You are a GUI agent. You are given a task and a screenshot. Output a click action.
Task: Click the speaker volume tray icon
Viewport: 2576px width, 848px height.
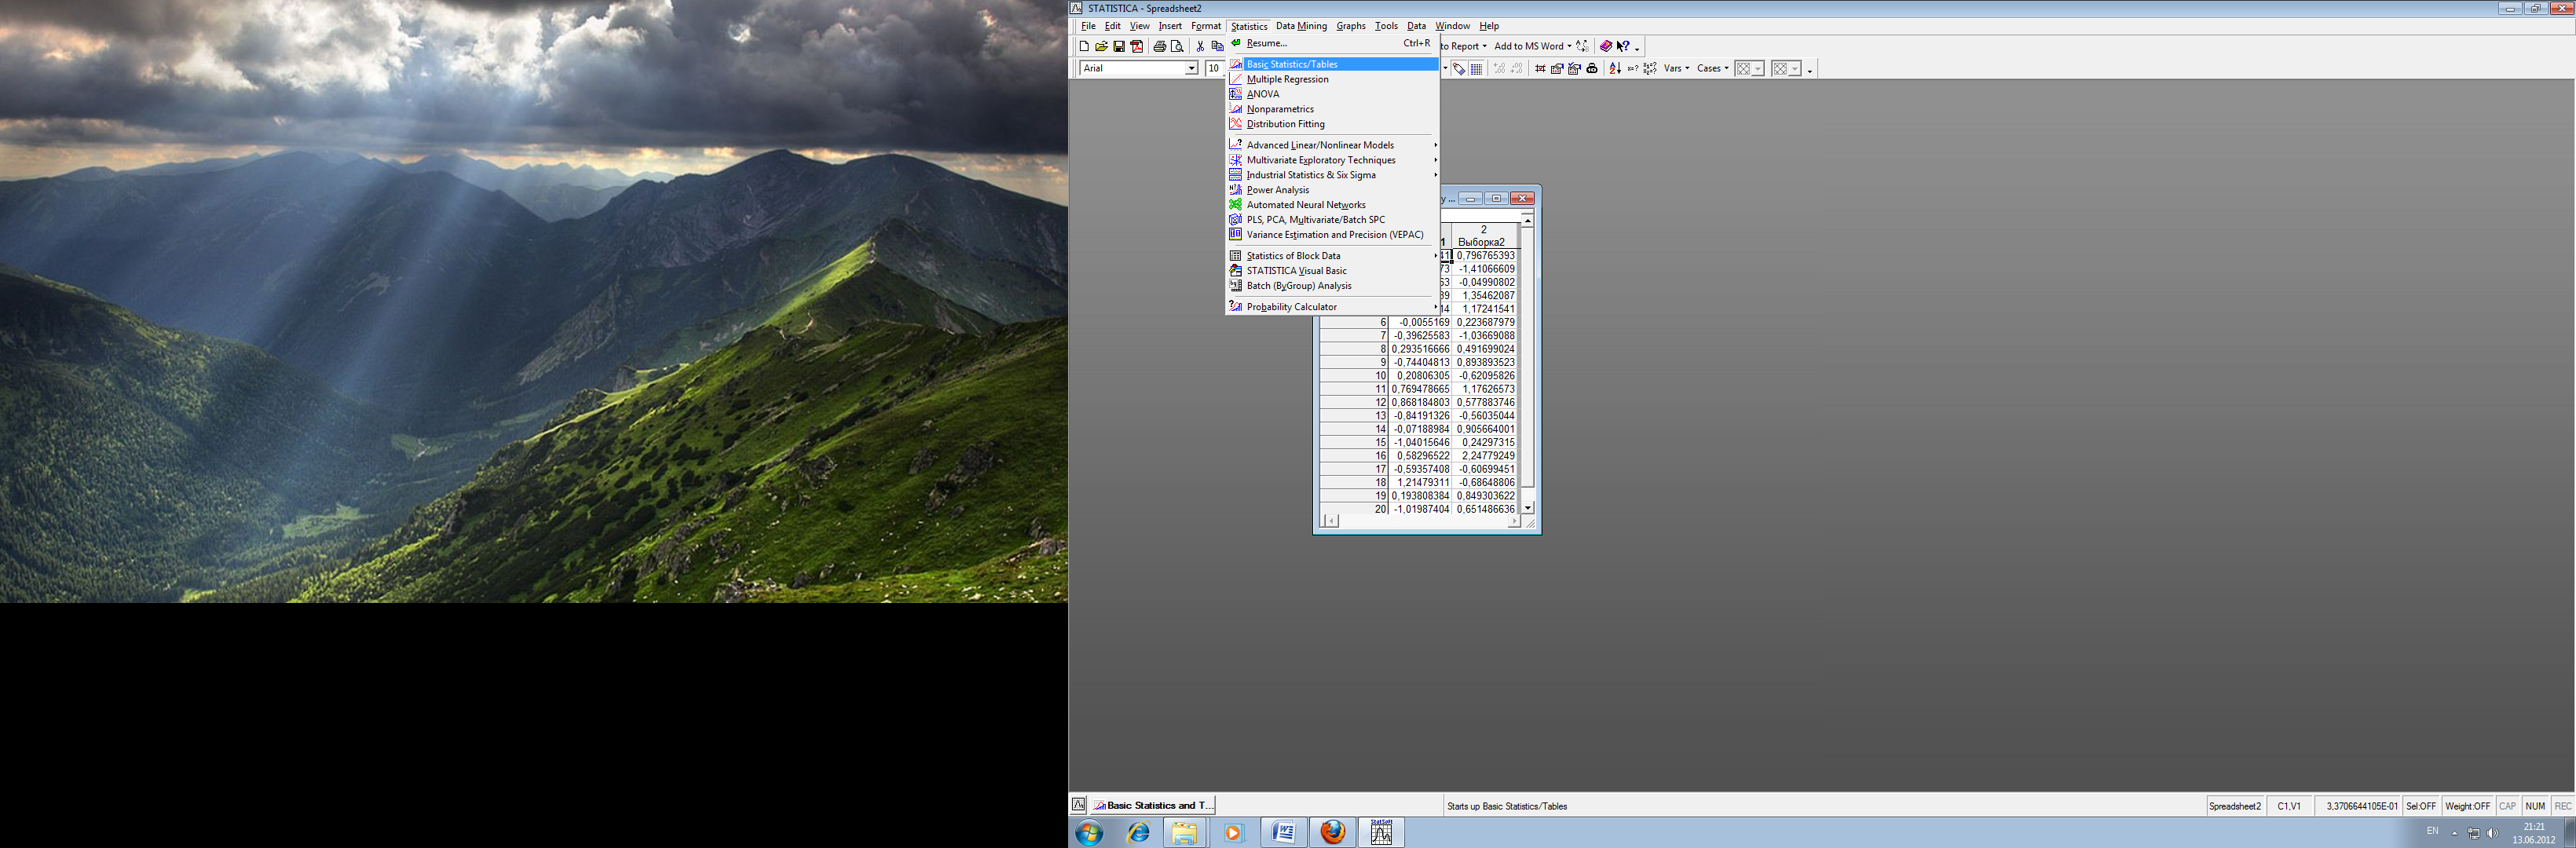tap(2491, 833)
